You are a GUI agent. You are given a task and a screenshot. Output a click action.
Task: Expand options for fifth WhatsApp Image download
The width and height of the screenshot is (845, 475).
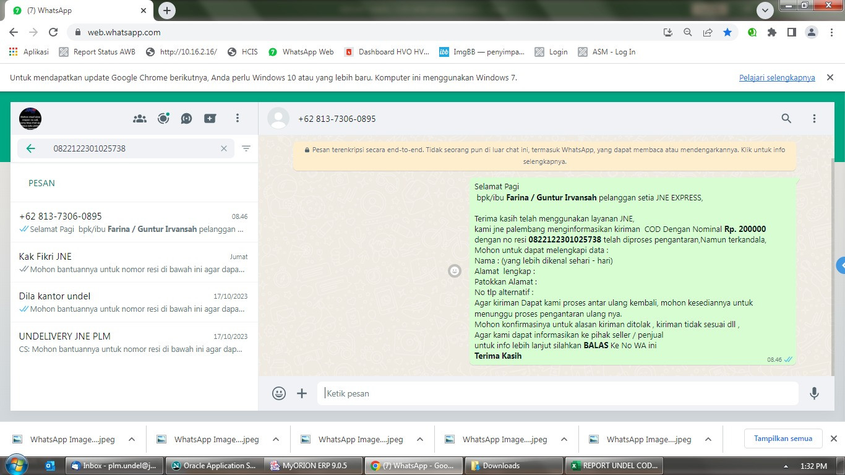coord(708,439)
